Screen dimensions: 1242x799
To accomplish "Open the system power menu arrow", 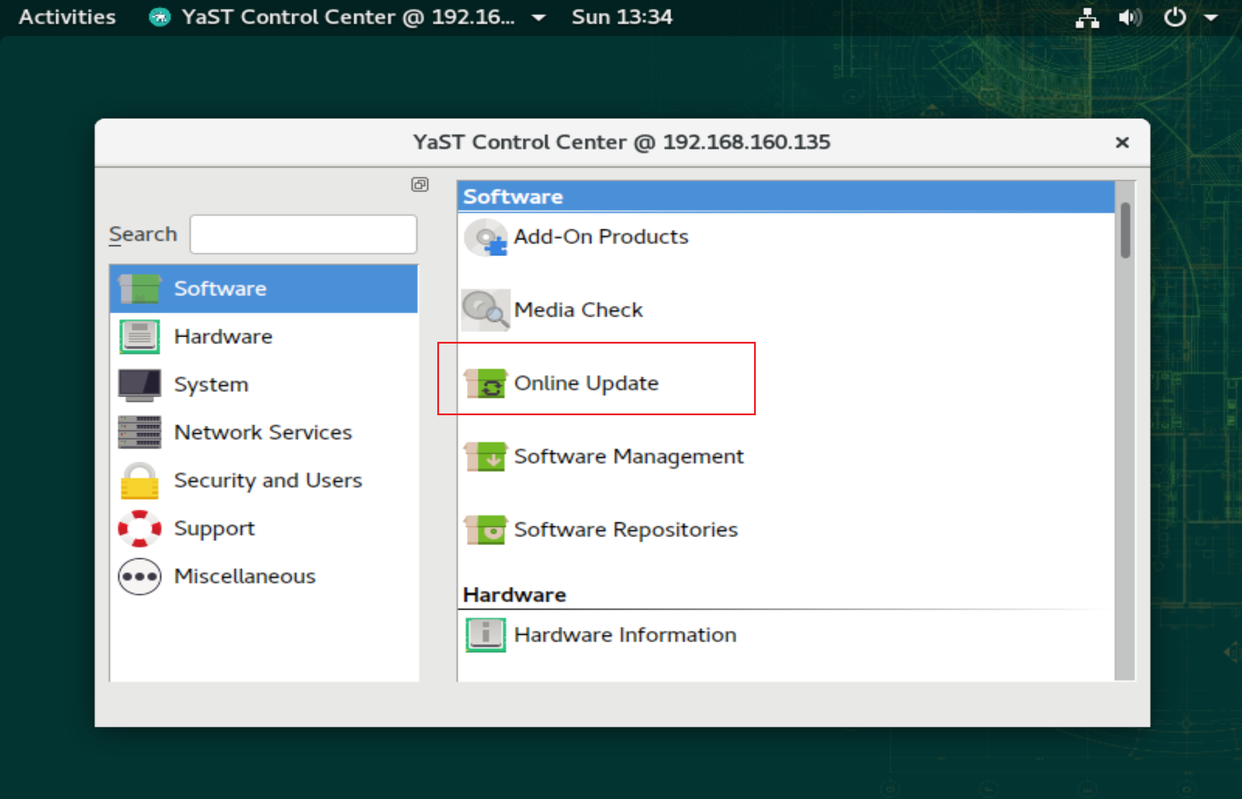I will 1211,17.
